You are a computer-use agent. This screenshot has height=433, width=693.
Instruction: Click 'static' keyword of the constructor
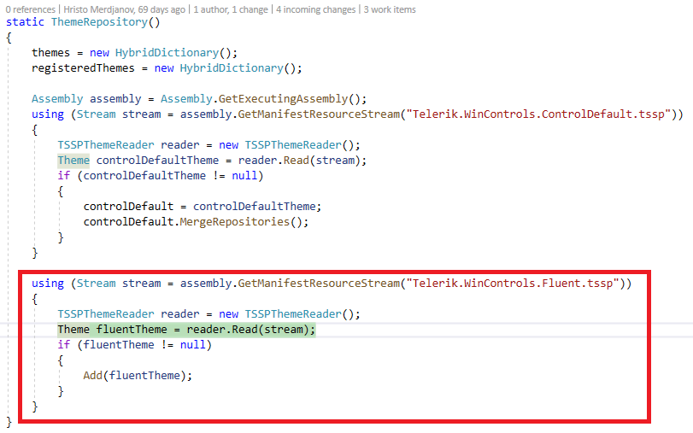(x=25, y=22)
